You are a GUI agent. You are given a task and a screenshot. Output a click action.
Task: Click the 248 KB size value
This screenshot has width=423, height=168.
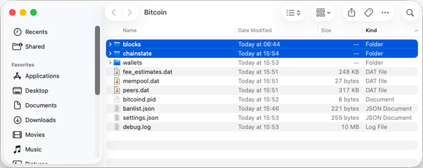coord(349,72)
